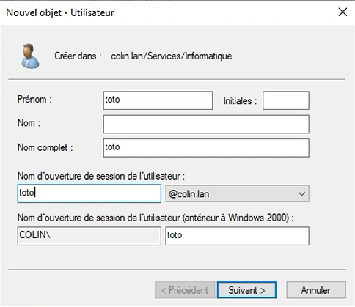This screenshot has width=355, height=307.
Task: Click the colin.lan/Services/Informatique path text
Action: (x=172, y=56)
